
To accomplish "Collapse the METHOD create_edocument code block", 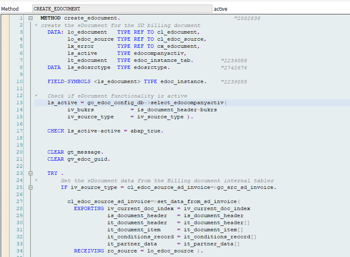I will pyautogui.click(x=30, y=18).
